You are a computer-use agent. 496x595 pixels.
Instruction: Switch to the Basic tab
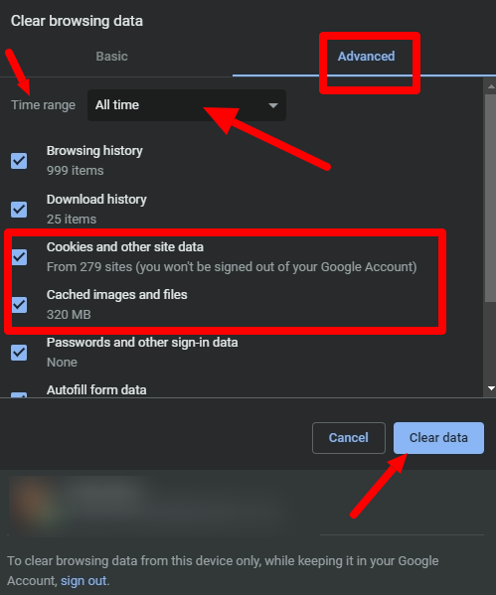(x=111, y=57)
